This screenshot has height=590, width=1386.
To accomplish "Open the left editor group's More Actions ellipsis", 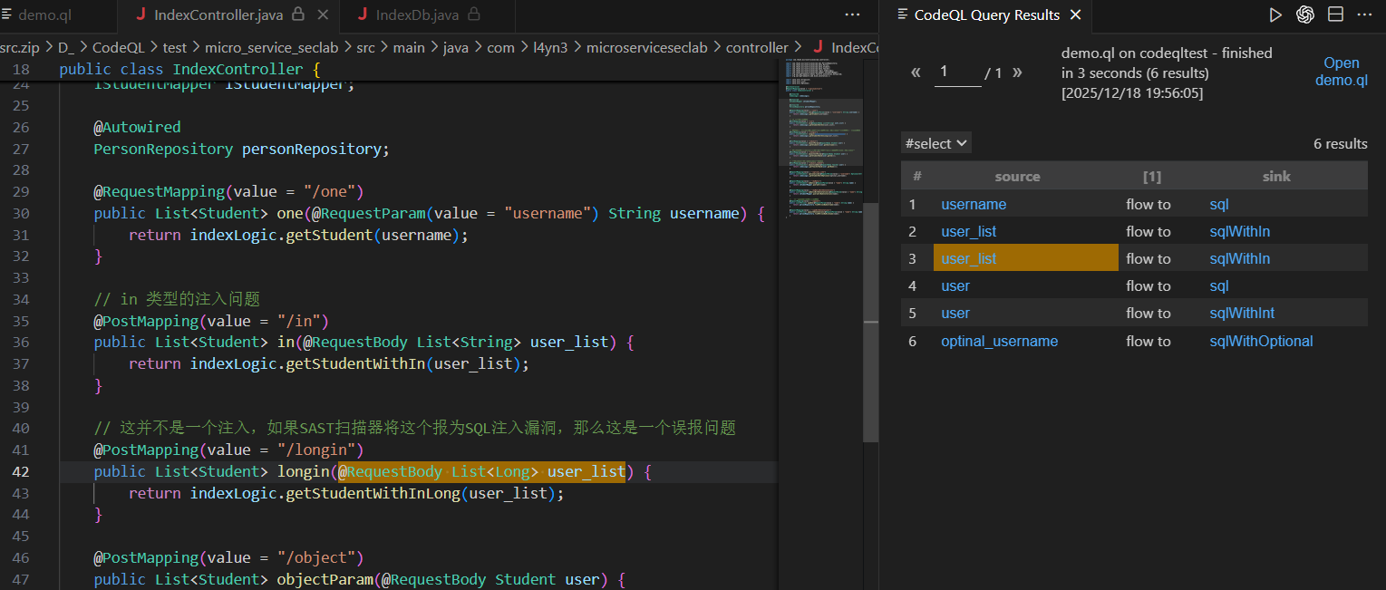I will [x=852, y=15].
